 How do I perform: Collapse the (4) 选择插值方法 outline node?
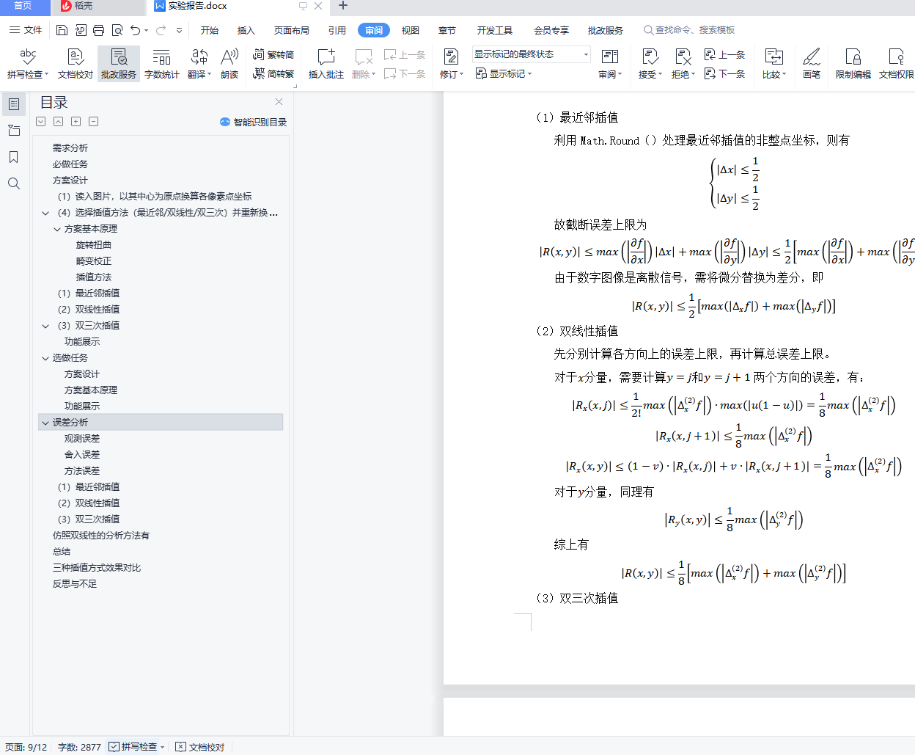click(x=45, y=213)
